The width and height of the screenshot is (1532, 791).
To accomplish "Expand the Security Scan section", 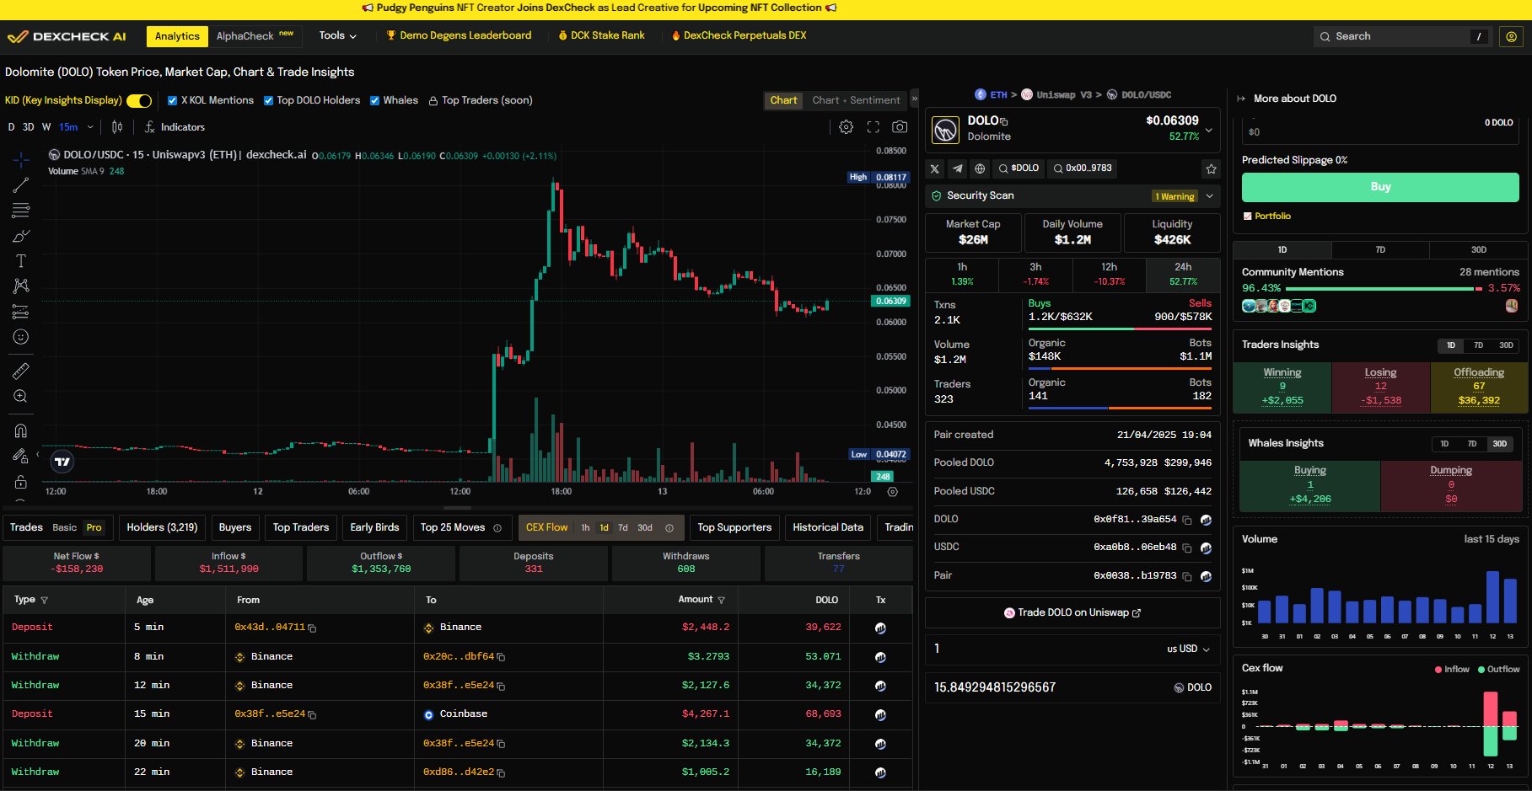I will coord(1210,196).
